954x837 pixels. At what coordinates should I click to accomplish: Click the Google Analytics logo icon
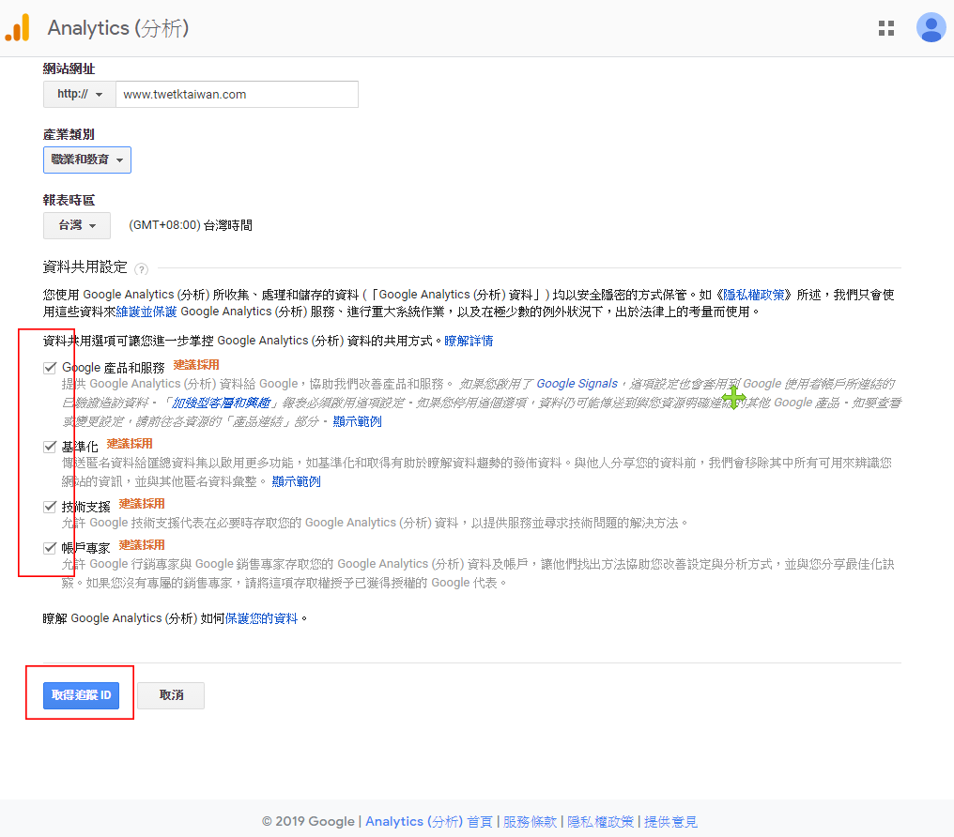[18, 28]
